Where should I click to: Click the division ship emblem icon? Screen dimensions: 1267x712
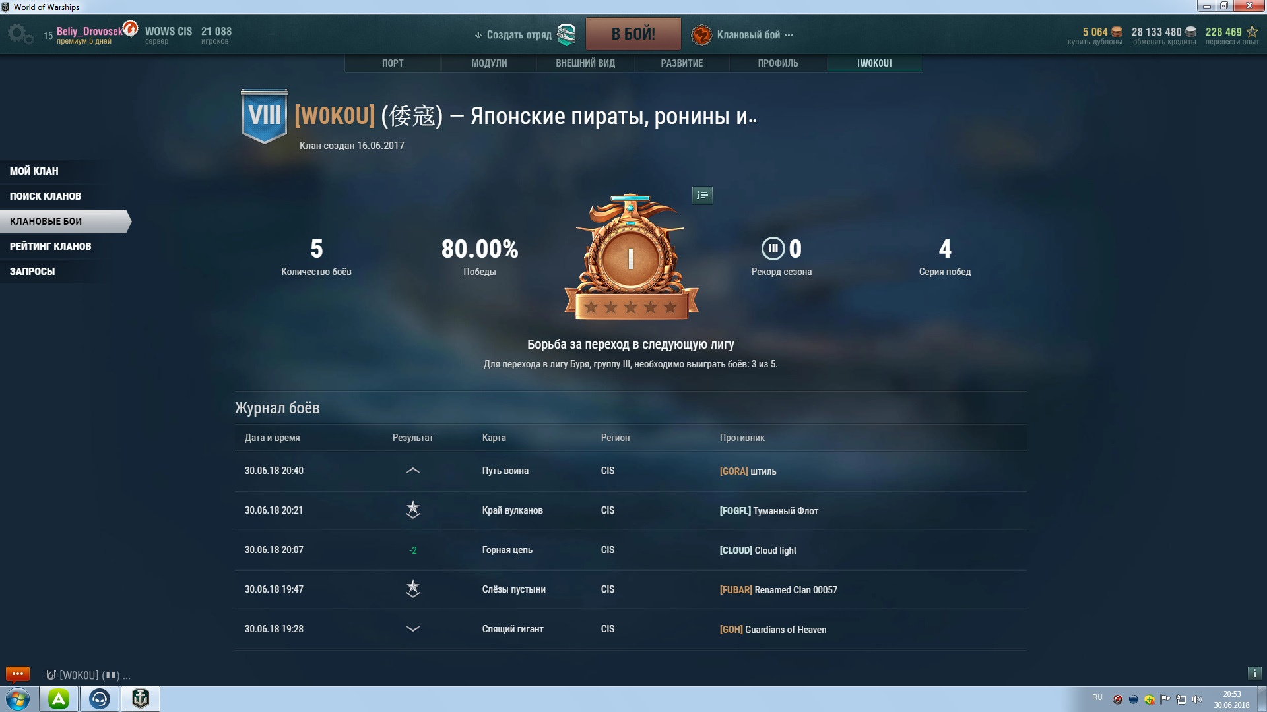[x=566, y=35]
